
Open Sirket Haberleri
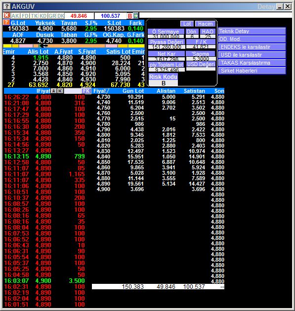point(252,71)
